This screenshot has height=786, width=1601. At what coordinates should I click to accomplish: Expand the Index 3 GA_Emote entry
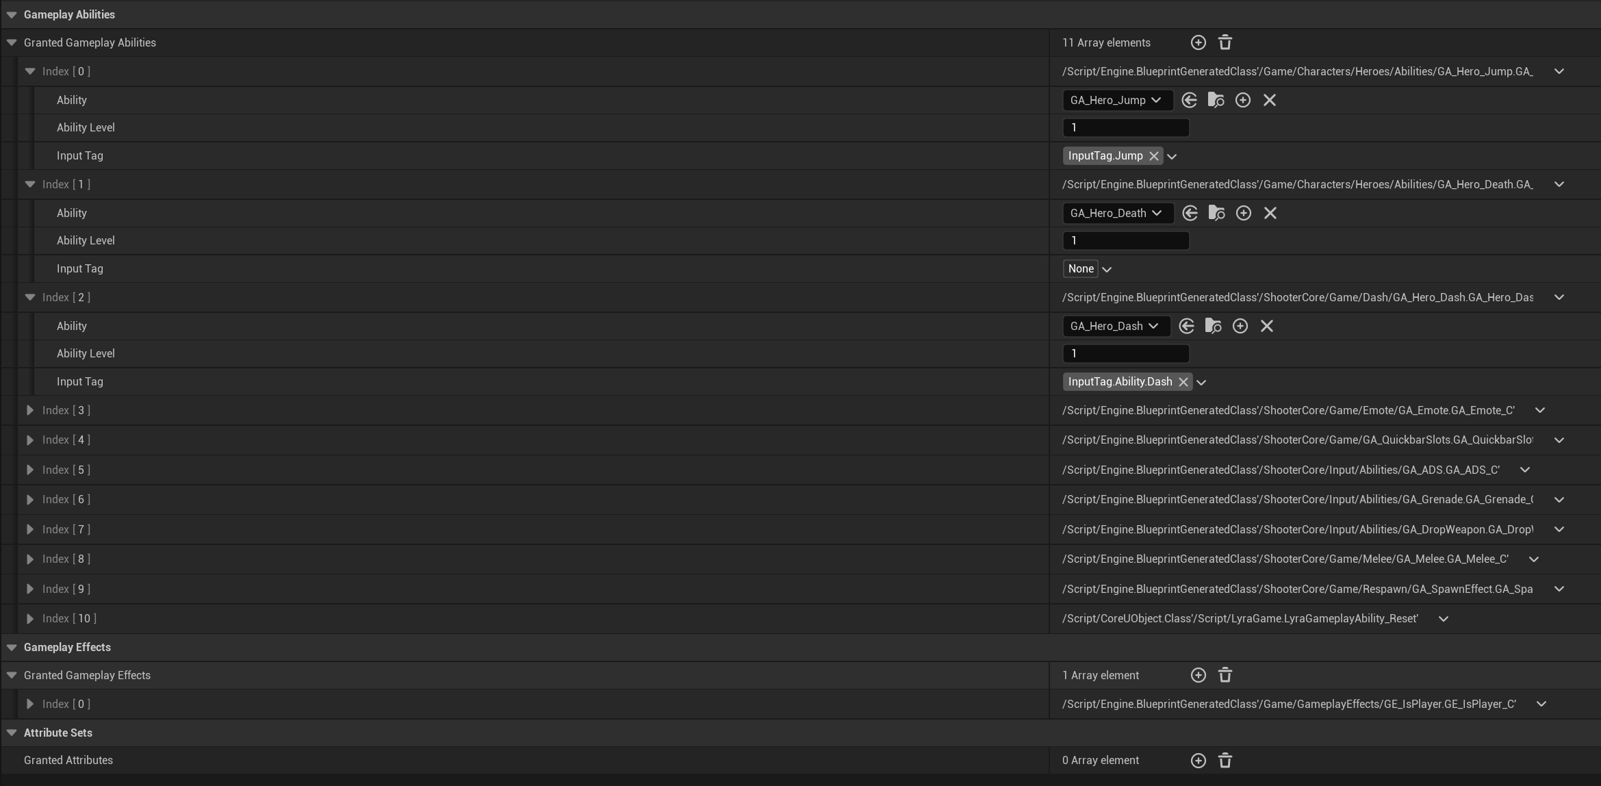point(29,410)
